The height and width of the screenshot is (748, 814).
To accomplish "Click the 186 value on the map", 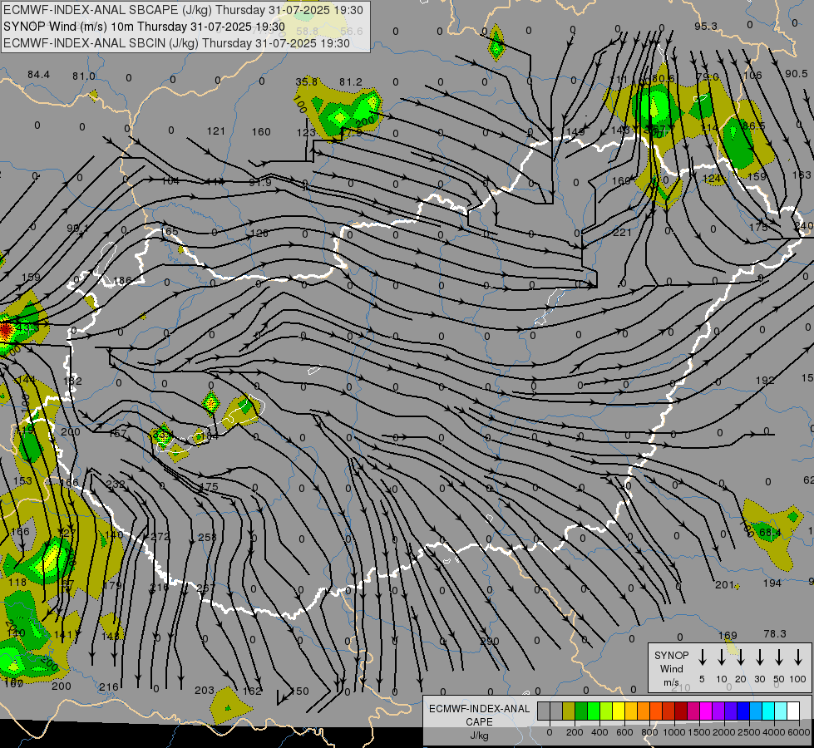I will click(122, 280).
